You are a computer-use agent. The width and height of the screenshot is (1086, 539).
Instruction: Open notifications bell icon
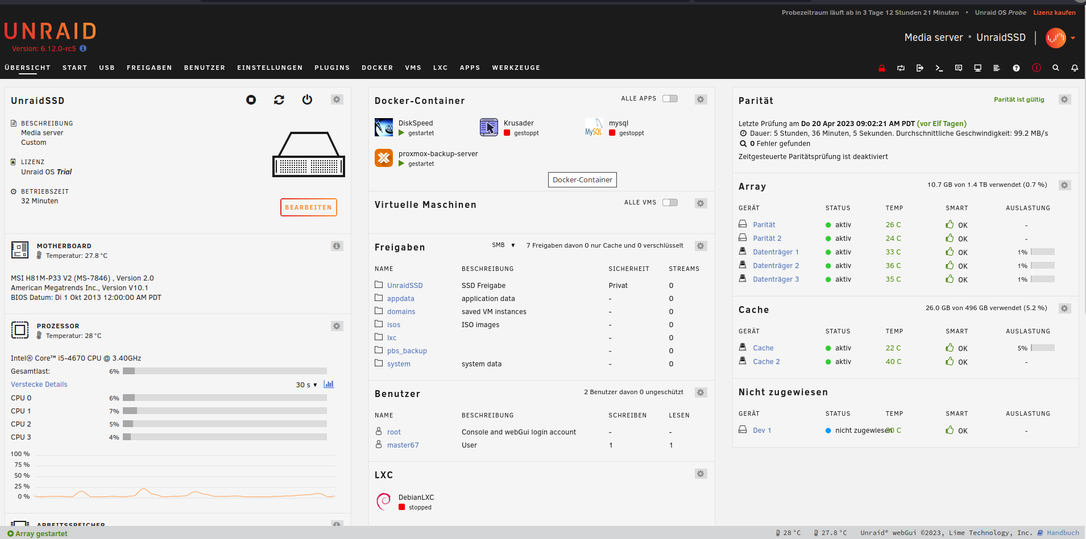tap(1075, 68)
